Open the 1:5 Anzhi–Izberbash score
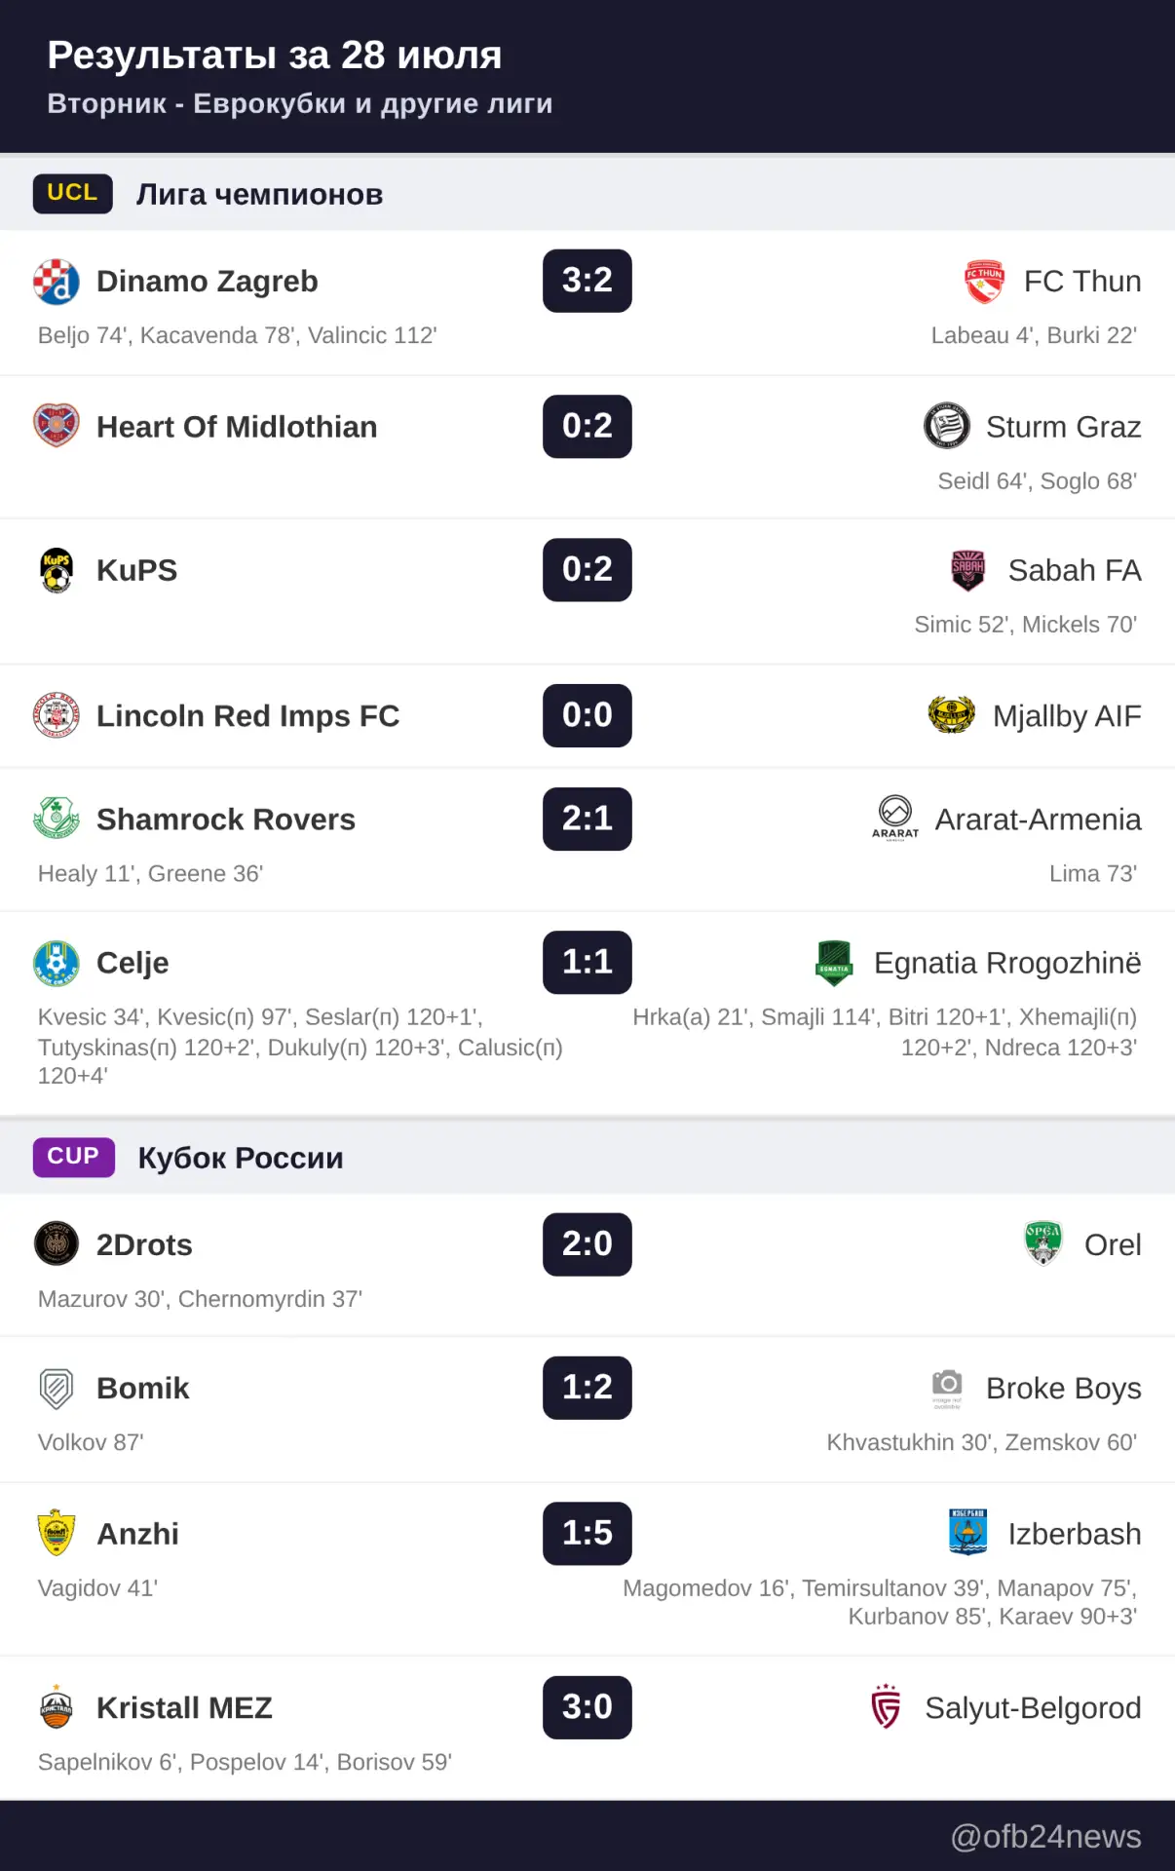This screenshot has height=1871, width=1175. [x=587, y=1534]
